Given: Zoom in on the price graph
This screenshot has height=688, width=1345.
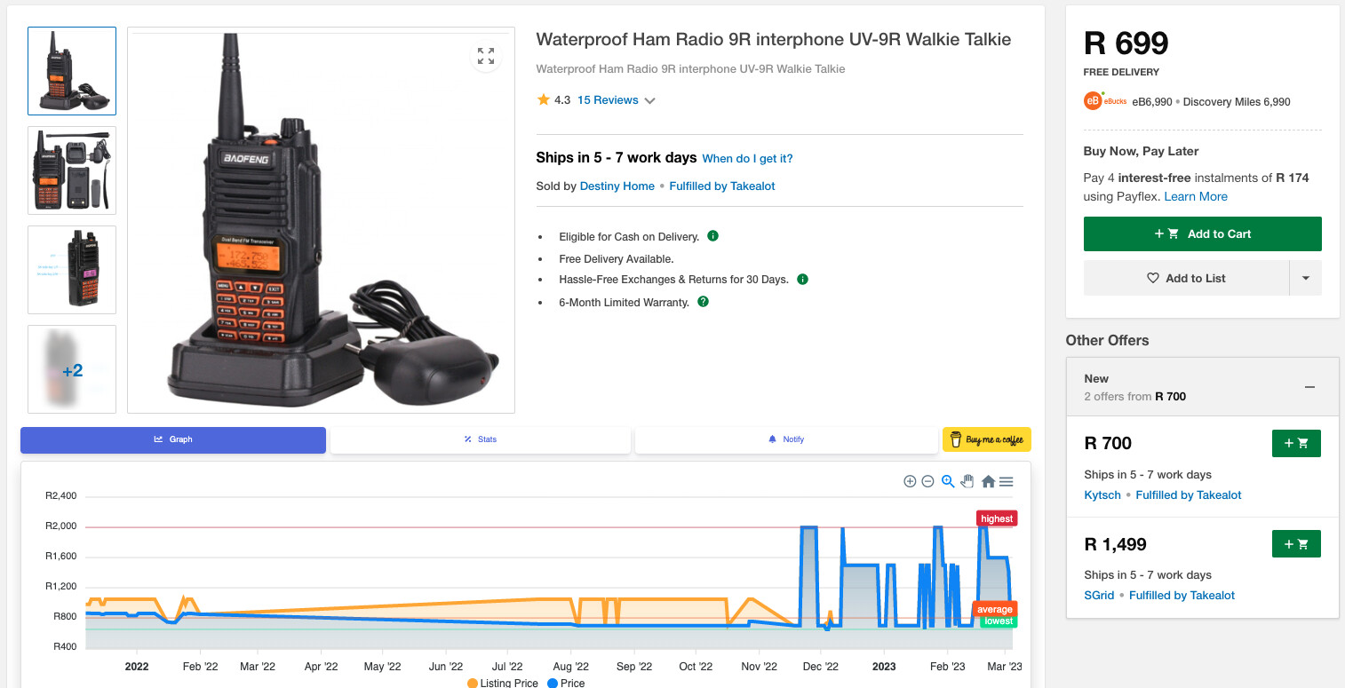Looking at the screenshot, I should 910,481.
